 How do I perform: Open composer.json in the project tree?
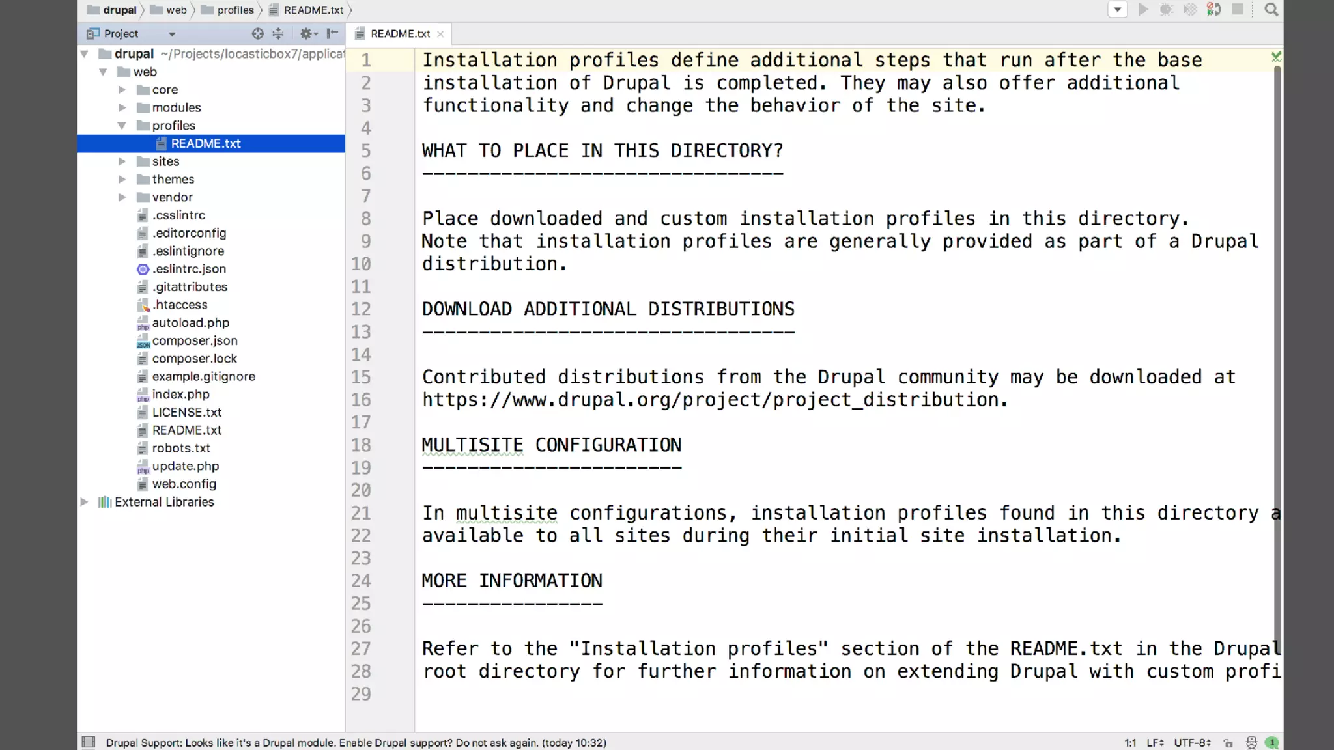click(194, 340)
